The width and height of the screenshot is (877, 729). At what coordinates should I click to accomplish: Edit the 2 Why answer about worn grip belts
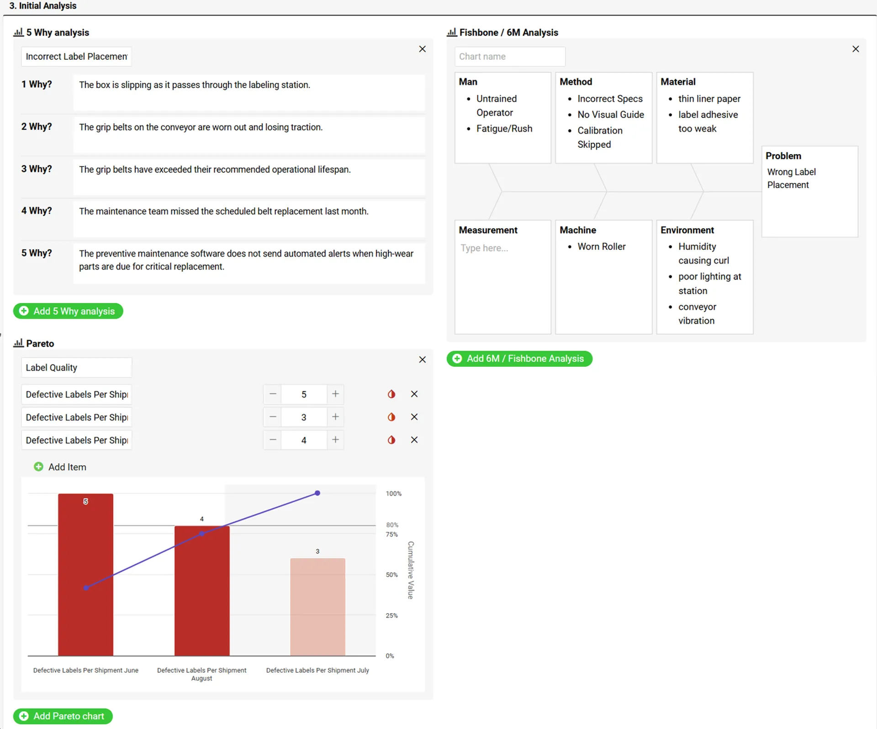click(249, 135)
